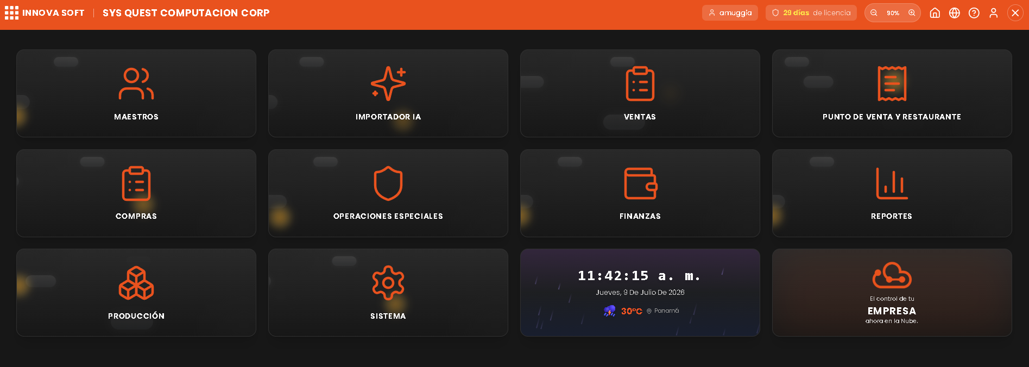The width and height of the screenshot is (1029, 367).
Task: Open the Producción cubes icon
Action: pyautogui.click(x=136, y=283)
